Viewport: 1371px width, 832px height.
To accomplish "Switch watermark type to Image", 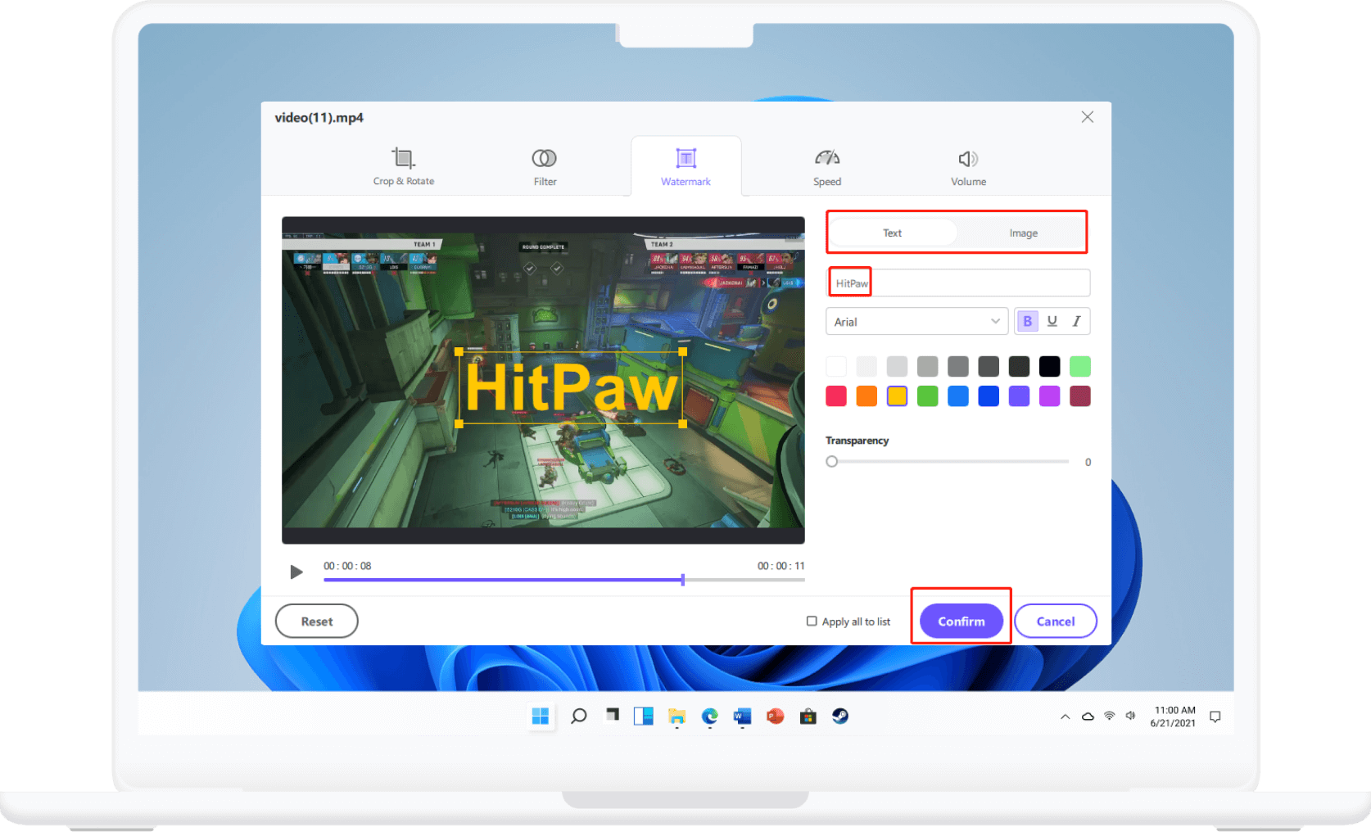I will pos(1023,233).
